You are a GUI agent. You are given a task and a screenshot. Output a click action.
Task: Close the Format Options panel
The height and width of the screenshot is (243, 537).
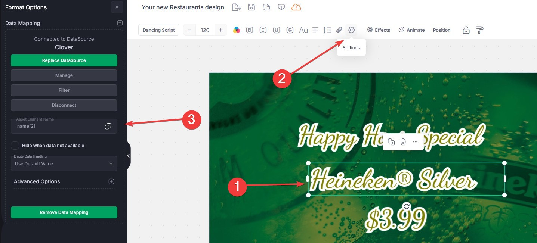(x=117, y=7)
